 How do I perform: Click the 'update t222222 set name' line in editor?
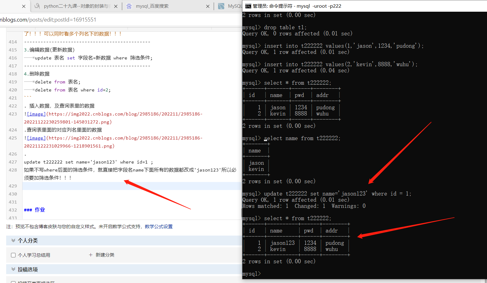[88, 162]
